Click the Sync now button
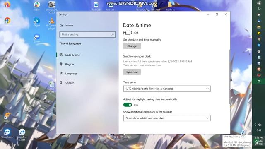This screenshot has width=265, height=149. coord(132,72)
